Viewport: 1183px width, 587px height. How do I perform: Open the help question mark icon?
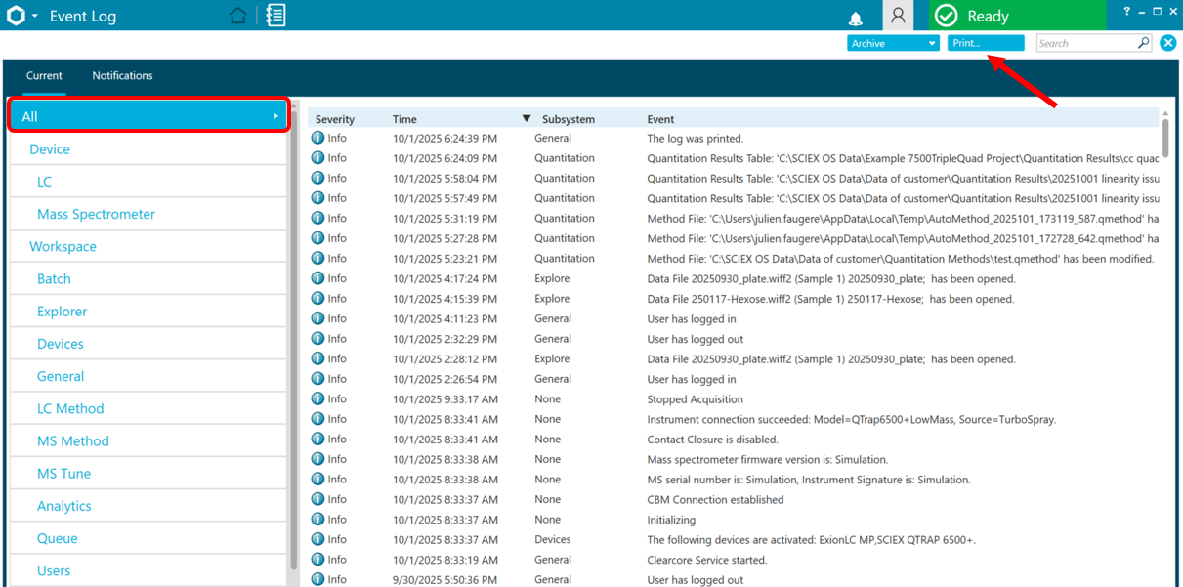pyautogui.click(x=1126, y=12)
